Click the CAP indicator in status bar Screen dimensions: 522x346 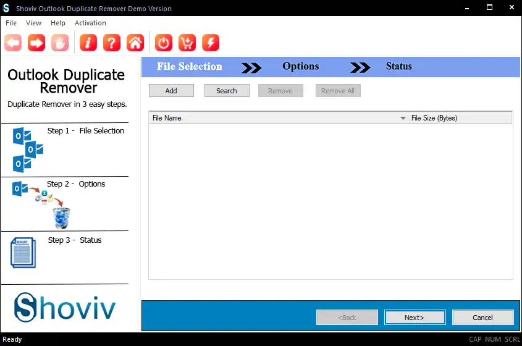[475, 339]
